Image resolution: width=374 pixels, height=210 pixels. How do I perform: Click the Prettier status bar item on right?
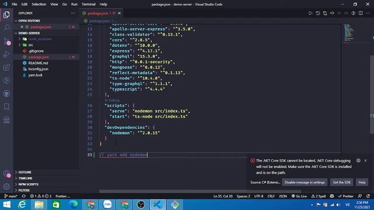pos(345,196)
